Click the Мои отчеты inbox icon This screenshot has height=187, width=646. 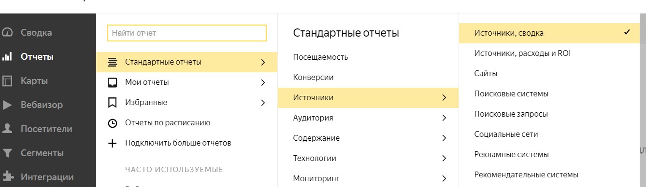112,82
